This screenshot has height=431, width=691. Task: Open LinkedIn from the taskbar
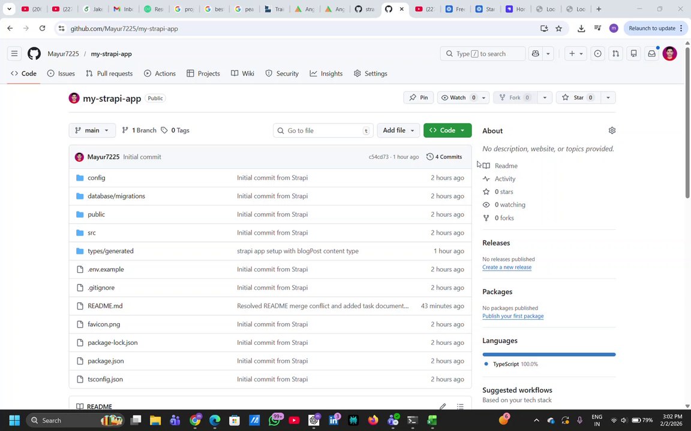[x=334, y=420]
